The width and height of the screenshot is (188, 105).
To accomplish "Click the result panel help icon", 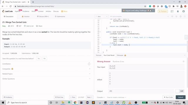I will click(x=183, y=62).
